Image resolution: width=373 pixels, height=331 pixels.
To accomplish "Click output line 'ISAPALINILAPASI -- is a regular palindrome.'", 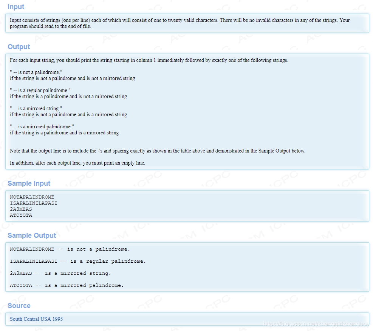I will click(x=78, y=261).
